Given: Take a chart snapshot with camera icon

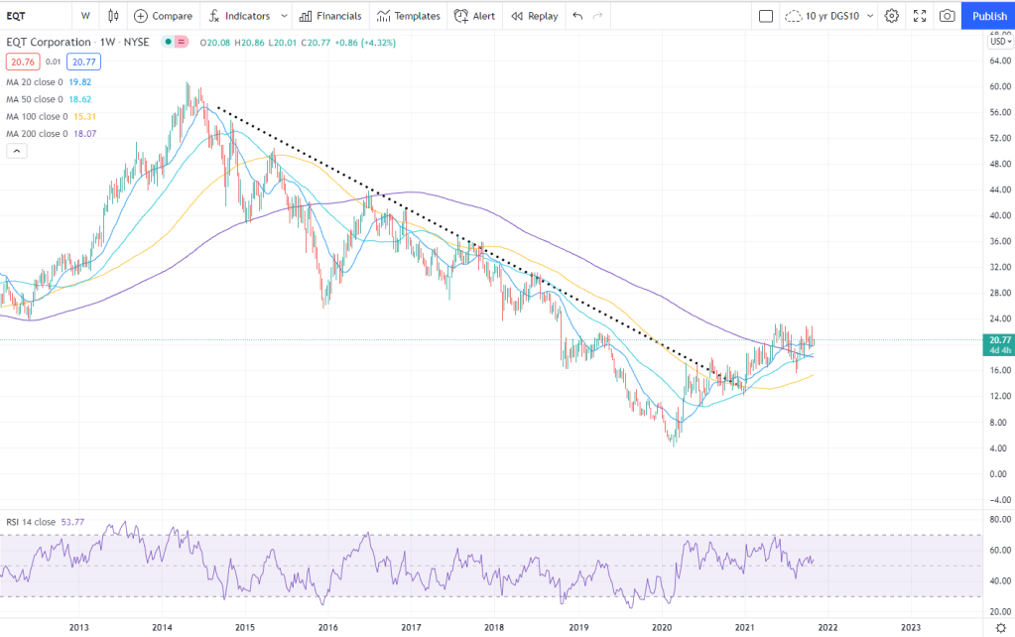Looking at the screenshot, I should click(948, 16).
